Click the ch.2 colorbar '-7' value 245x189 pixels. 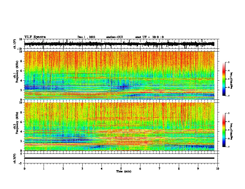click(228, 147)
